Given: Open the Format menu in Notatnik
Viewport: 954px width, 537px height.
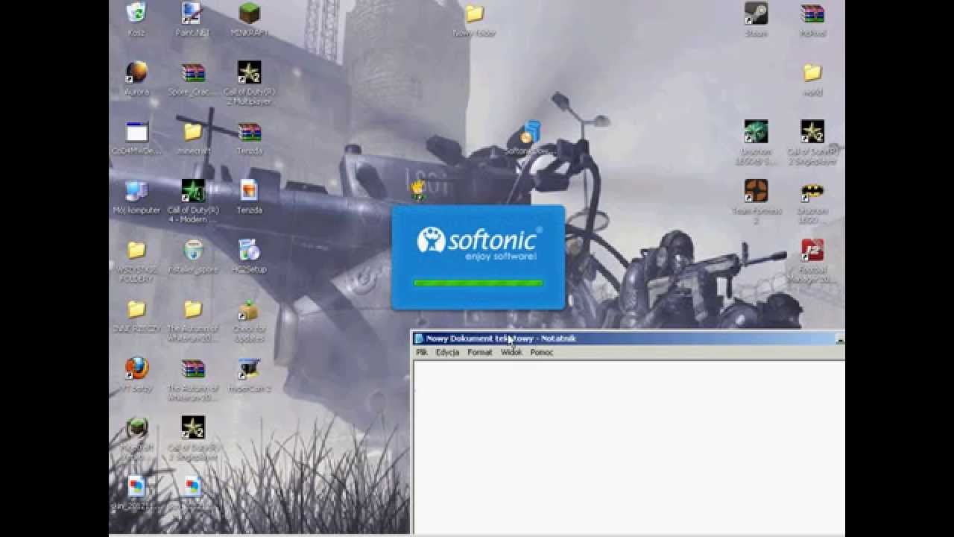Looking at the screenshot, I should point(479,352).
